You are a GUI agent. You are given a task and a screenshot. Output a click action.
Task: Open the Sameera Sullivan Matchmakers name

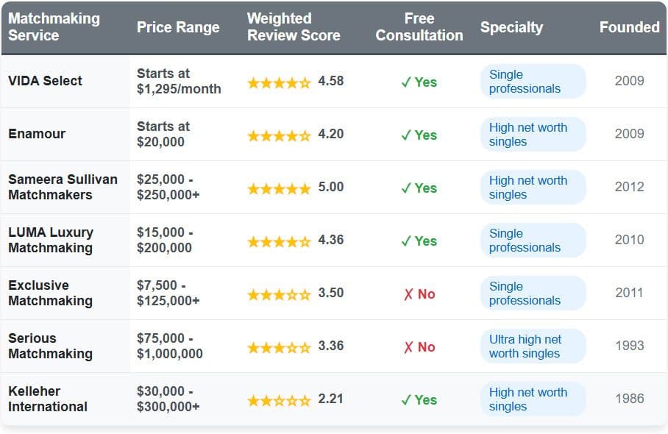[50, 187]
